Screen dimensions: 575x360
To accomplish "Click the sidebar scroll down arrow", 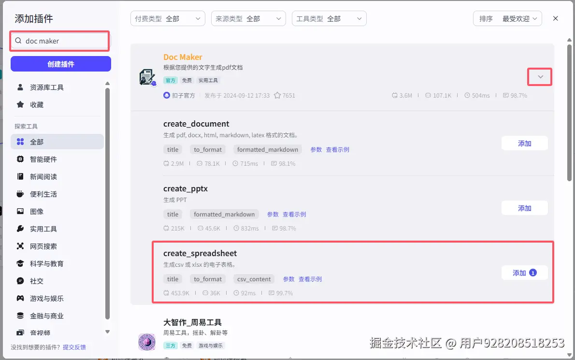I will coord(107,332).
